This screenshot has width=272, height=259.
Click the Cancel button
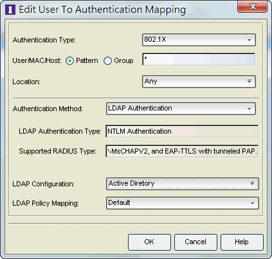[195, 242]
